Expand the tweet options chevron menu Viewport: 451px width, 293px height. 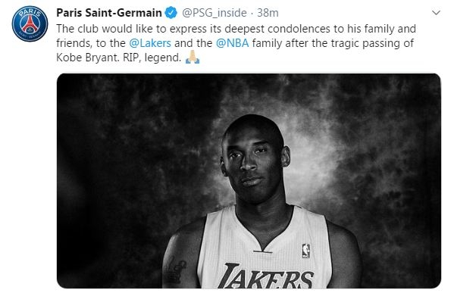pyautogui.click(x=436, y=13)
